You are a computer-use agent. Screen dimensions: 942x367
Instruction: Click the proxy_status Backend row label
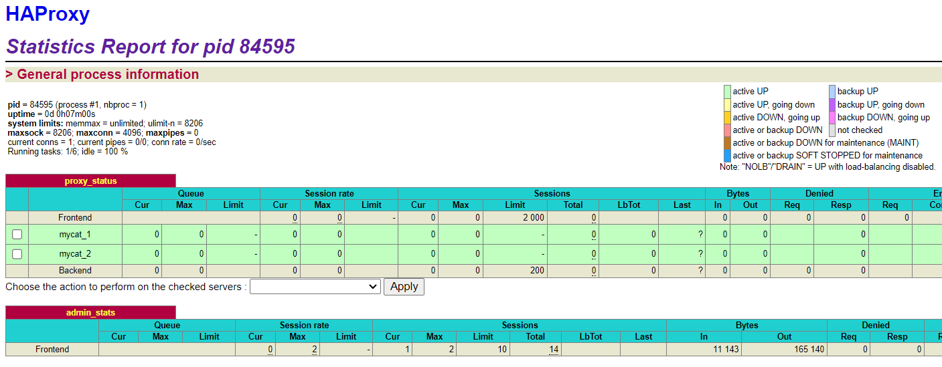[75, 271]
